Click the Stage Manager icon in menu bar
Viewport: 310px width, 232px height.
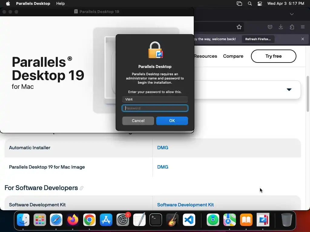tap(239, 4)
